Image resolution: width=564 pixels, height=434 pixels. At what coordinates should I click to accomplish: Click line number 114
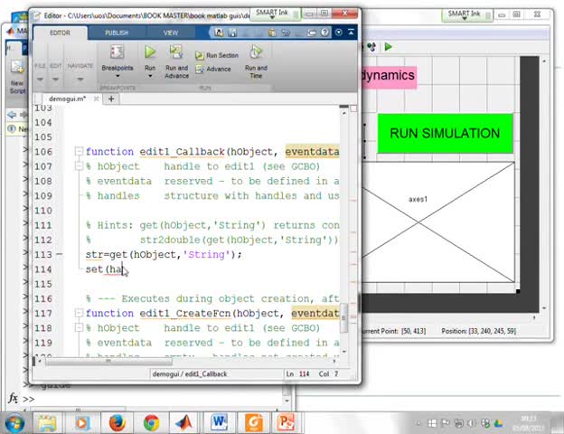point(43,269)
